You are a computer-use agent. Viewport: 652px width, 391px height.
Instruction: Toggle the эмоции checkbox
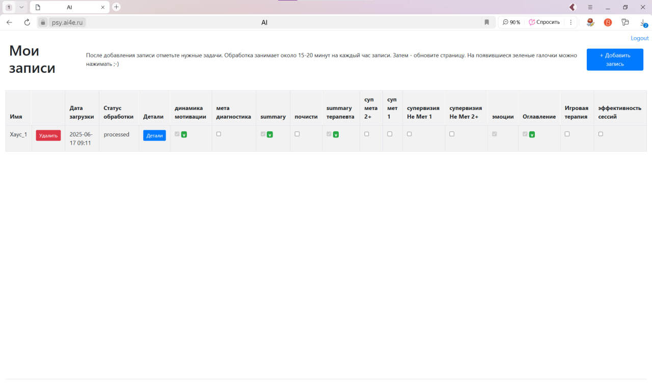coord(494,134)
